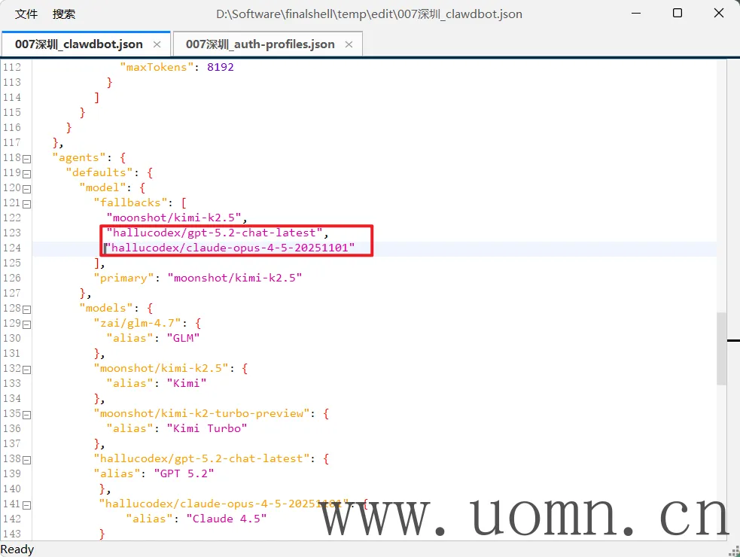This screenshot has width=740, height=557.
Task: Collapse the "models" block at line 128
Action: (x=27, y=309)
